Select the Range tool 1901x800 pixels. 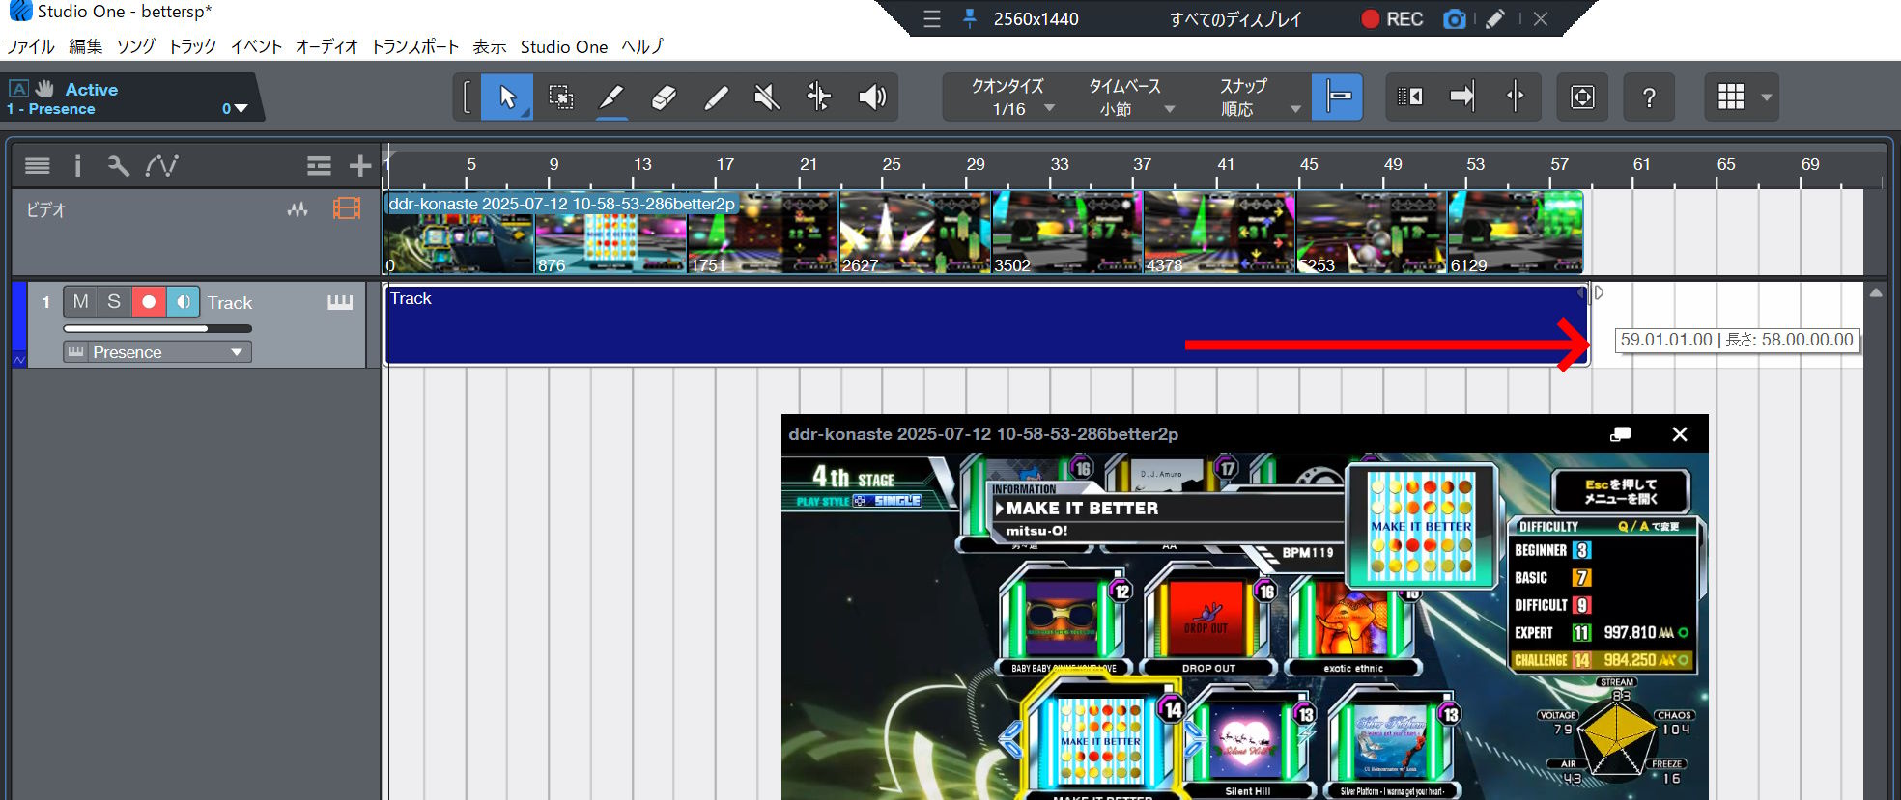pyautogui.click(x=560, y=97)
